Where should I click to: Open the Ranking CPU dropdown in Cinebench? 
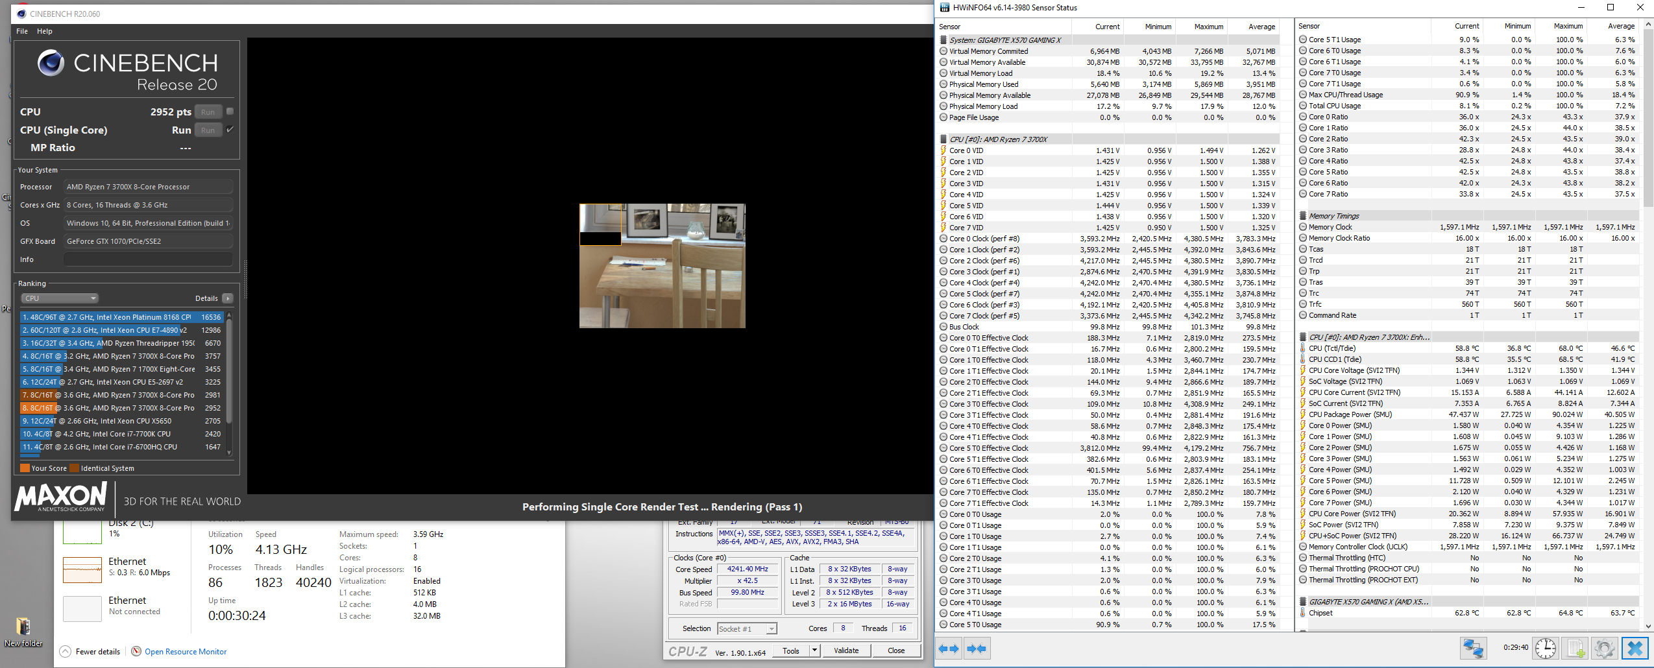pyautogui.click(x=60, y=298)
